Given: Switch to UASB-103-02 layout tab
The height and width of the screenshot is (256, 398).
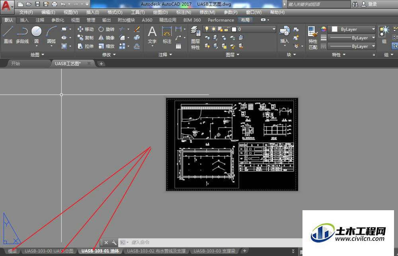Looking at the screenshot, I should (156, 251).
